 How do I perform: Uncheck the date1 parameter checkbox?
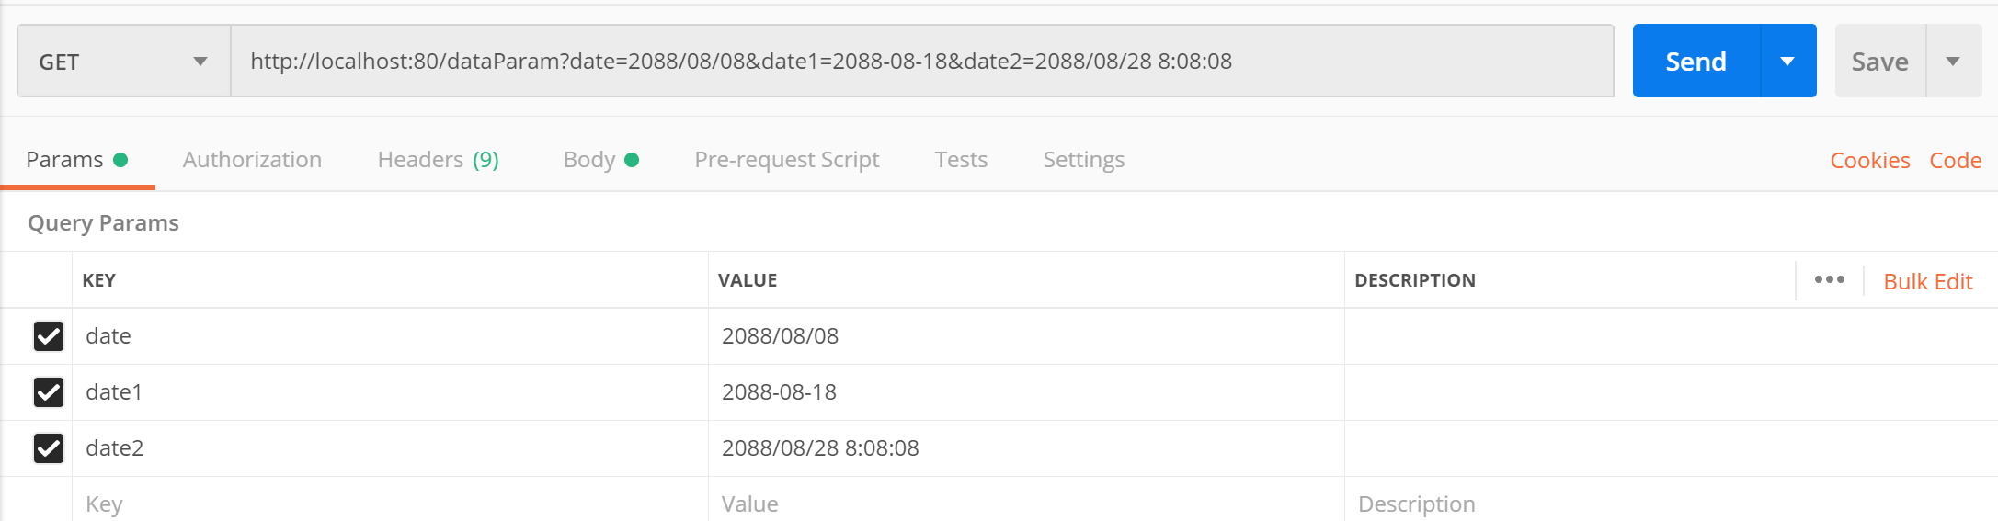(x=49, y=392)
